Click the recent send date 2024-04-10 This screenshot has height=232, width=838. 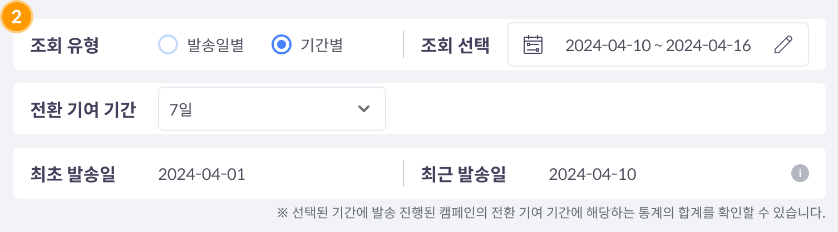pos(592,174)
